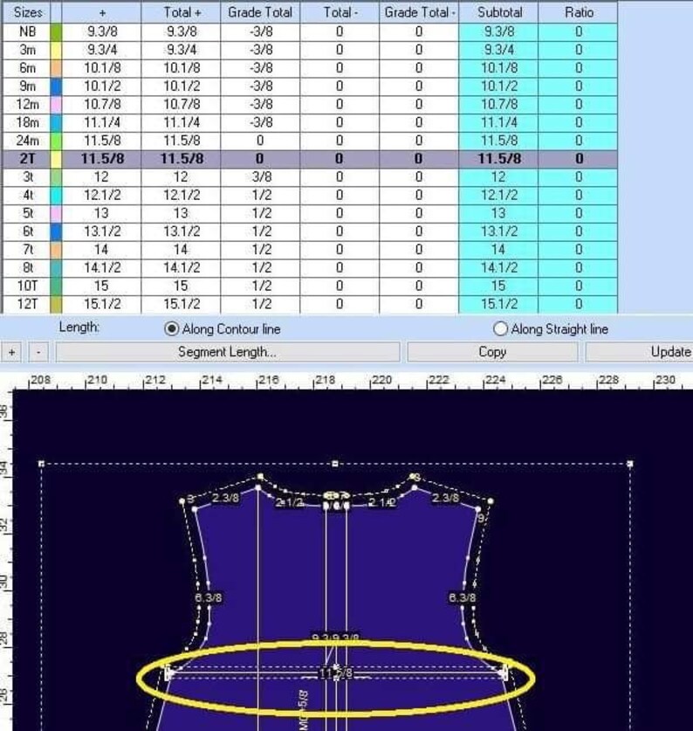Click the right 6.3/8 side seam label
The height and width of the screenshot is (731, 693).
463,597
